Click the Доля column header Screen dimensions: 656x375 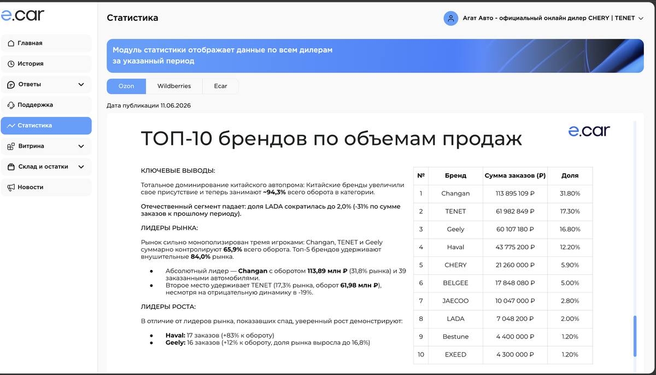[570, 176]
